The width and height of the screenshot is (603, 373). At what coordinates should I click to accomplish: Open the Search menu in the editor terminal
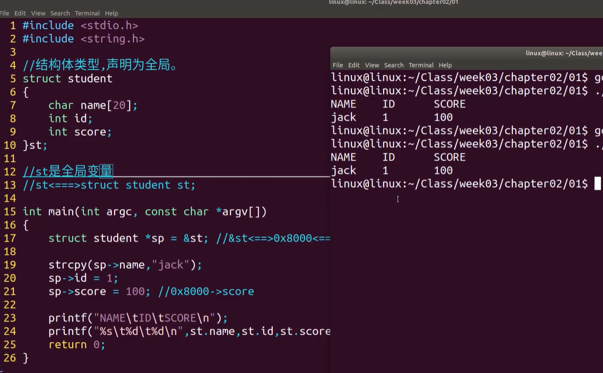(x=60, y=13)
